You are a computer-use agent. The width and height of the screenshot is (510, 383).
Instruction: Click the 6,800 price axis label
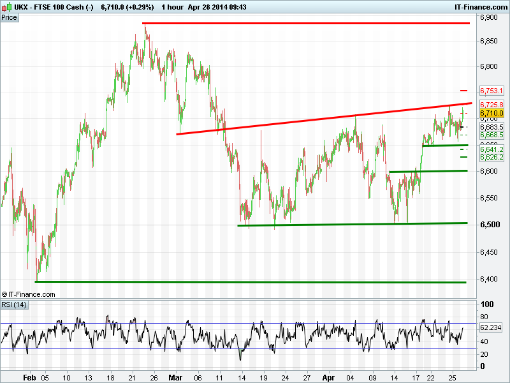[489, 66]
